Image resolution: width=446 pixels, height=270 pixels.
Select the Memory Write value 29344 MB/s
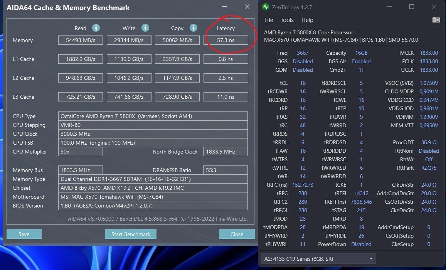point(129,40)
